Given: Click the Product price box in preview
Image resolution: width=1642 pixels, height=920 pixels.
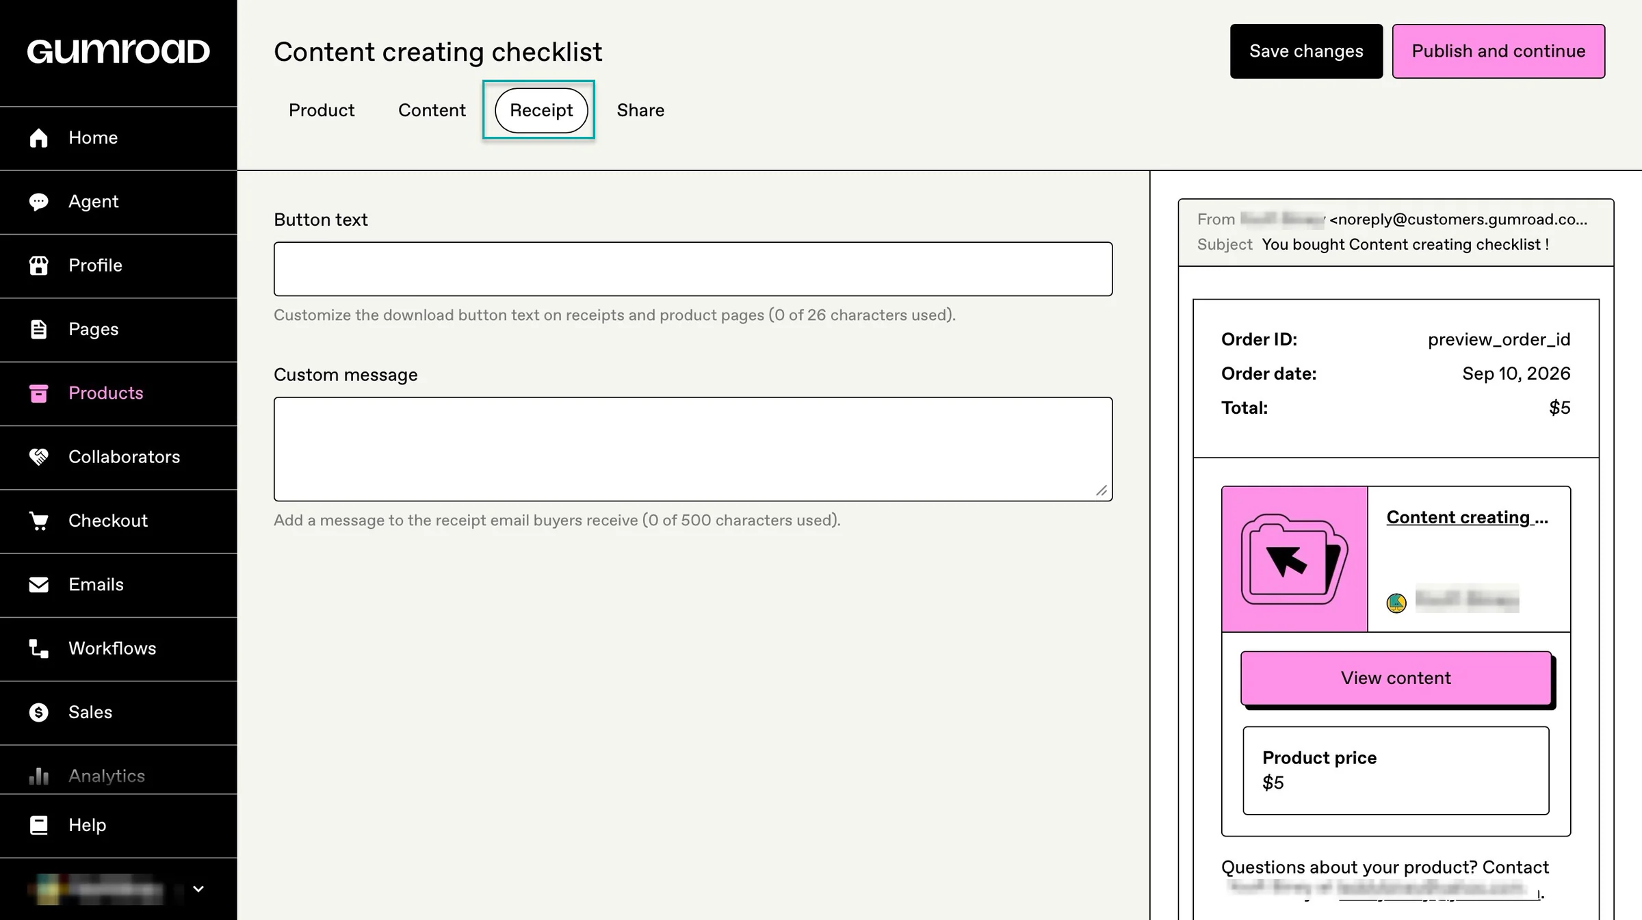Looking at the screenshot, I should tap(1396, 771).
